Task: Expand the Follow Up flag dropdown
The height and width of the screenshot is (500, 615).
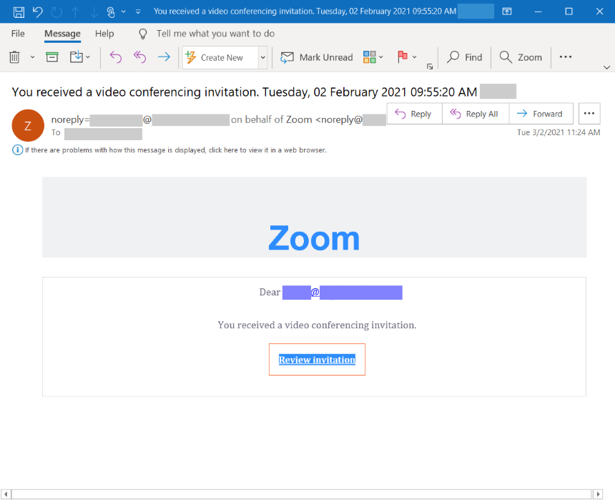Action: 415,57
